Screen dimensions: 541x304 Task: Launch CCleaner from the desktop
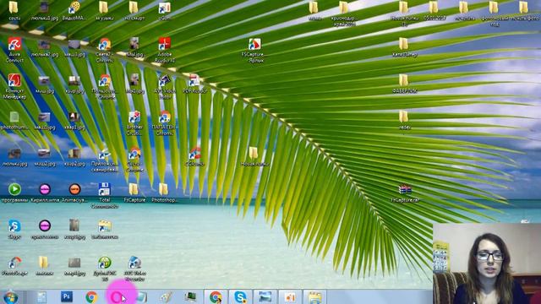click(194, 157)
